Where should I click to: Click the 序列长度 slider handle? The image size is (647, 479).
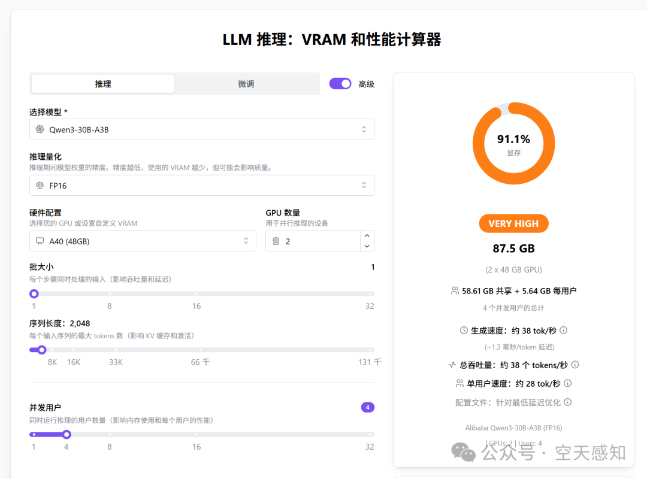[x=42, y=350]
